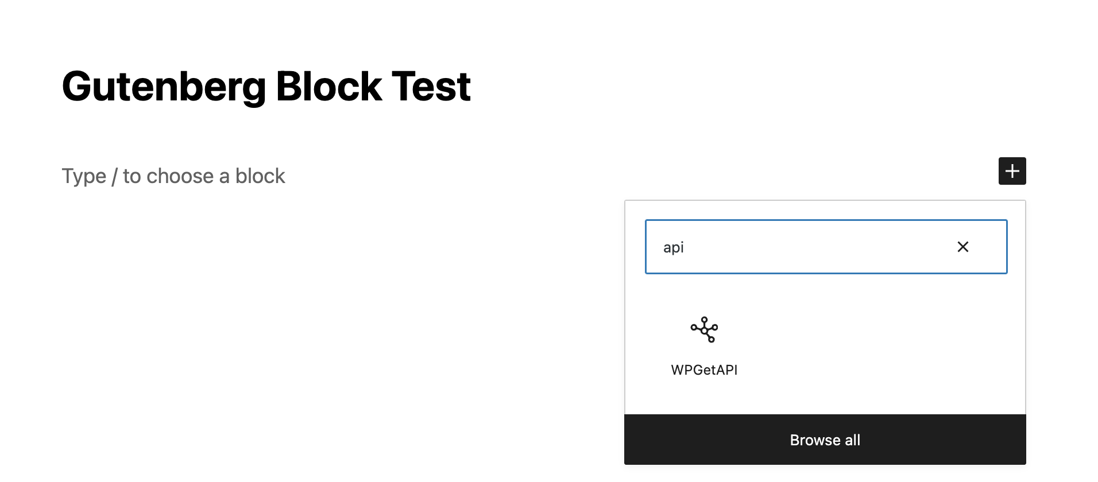Viewport: 1098px width, 482px height.
Task: Select the WPGetAPI network node icon
Action: [x=704, y=329]
